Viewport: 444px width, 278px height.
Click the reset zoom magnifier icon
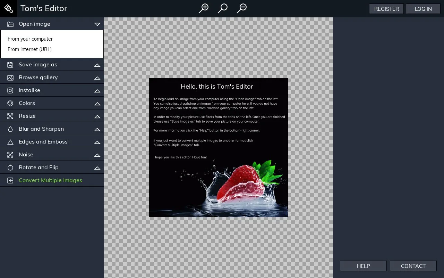coord(223,8)
